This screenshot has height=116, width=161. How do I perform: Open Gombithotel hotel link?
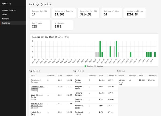click(36, 80)
